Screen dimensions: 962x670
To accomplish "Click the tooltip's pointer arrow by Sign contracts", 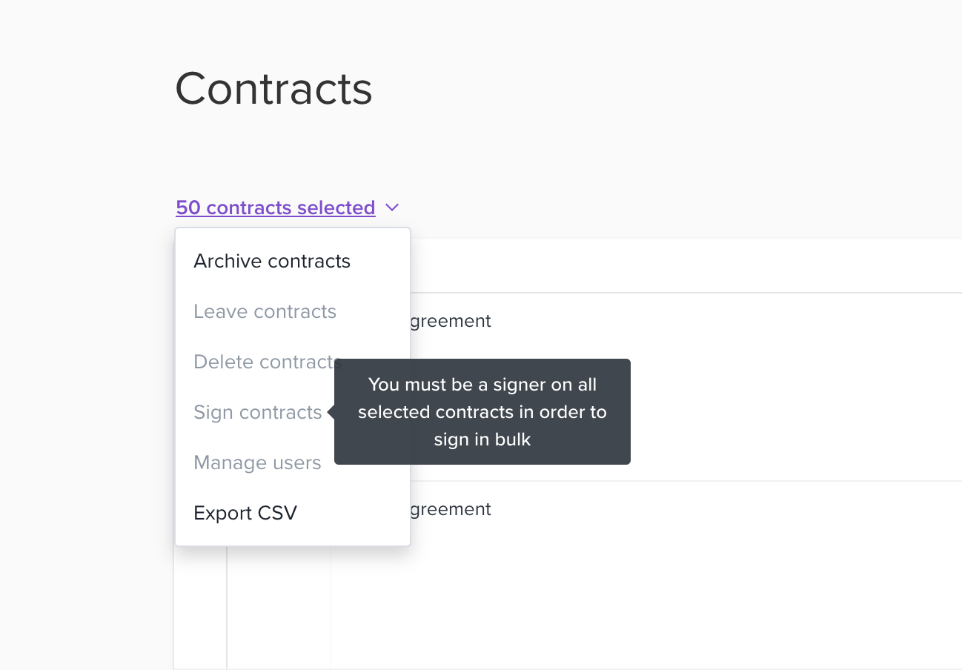I will tap(331, 412).
